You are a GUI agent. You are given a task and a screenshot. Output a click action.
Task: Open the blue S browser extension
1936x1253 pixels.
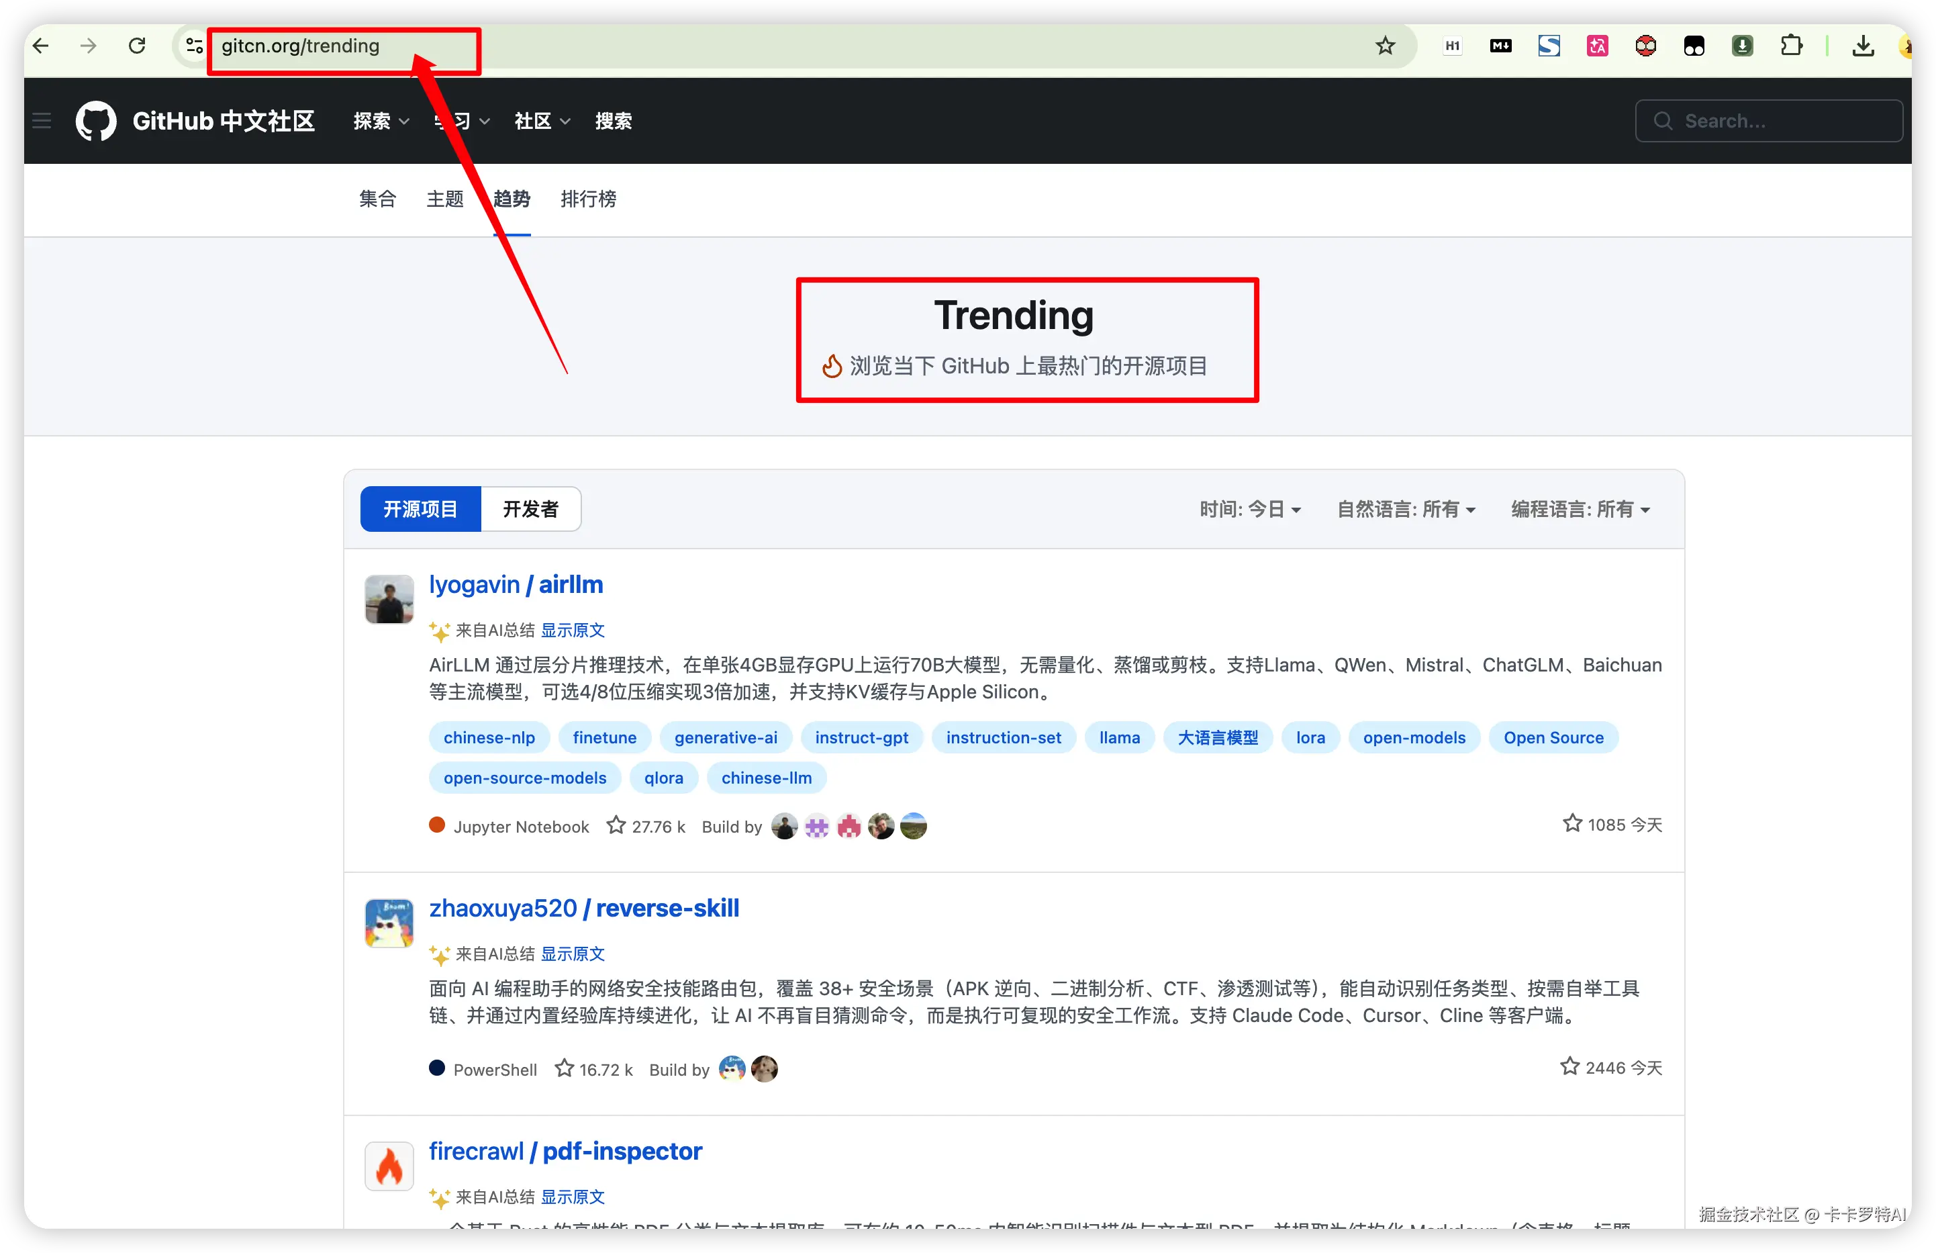1549,46
